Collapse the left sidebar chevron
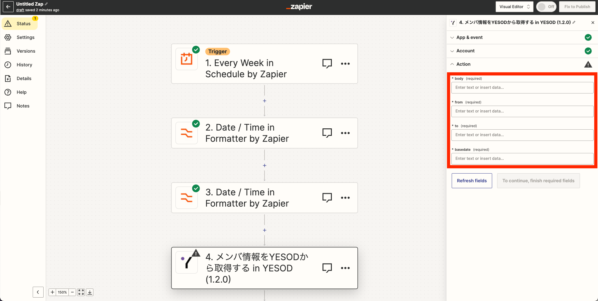 click(x=38, y=292)
